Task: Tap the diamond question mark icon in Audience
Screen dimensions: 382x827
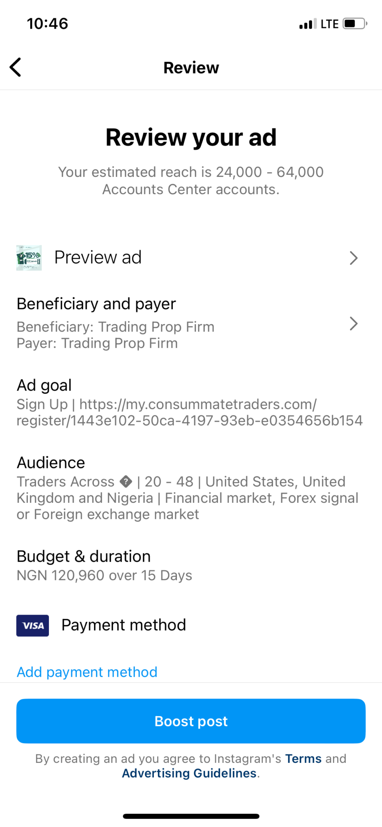Action: pos(126,482)
